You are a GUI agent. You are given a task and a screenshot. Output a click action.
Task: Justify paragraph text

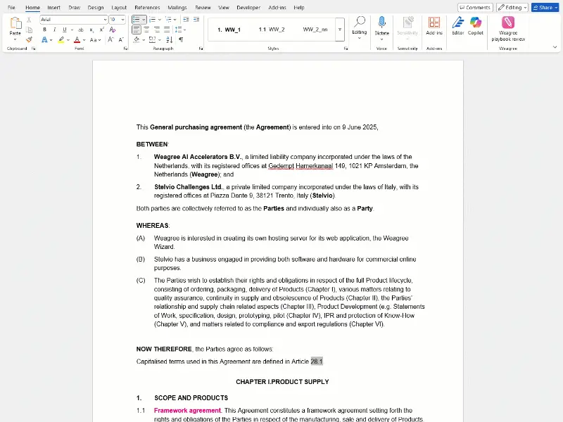167,30
